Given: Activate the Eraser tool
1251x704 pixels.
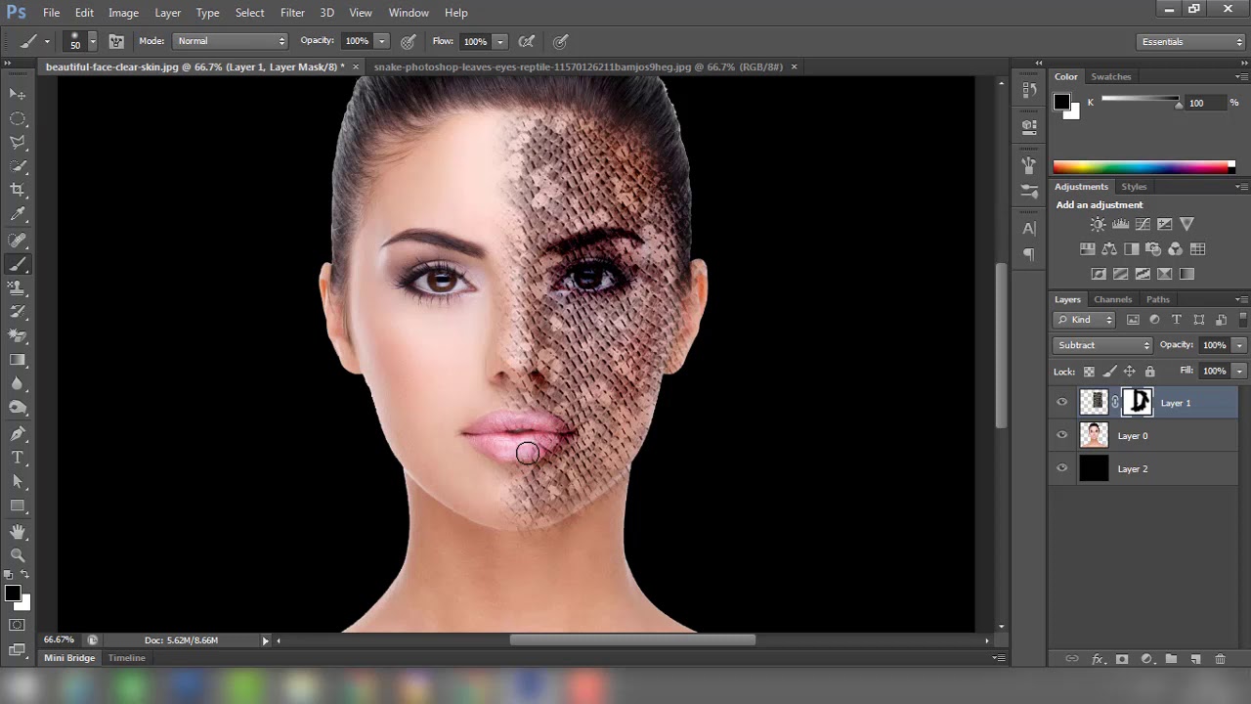Looking at the screenshot, I should pyautogui.click(x=18, y=335).
